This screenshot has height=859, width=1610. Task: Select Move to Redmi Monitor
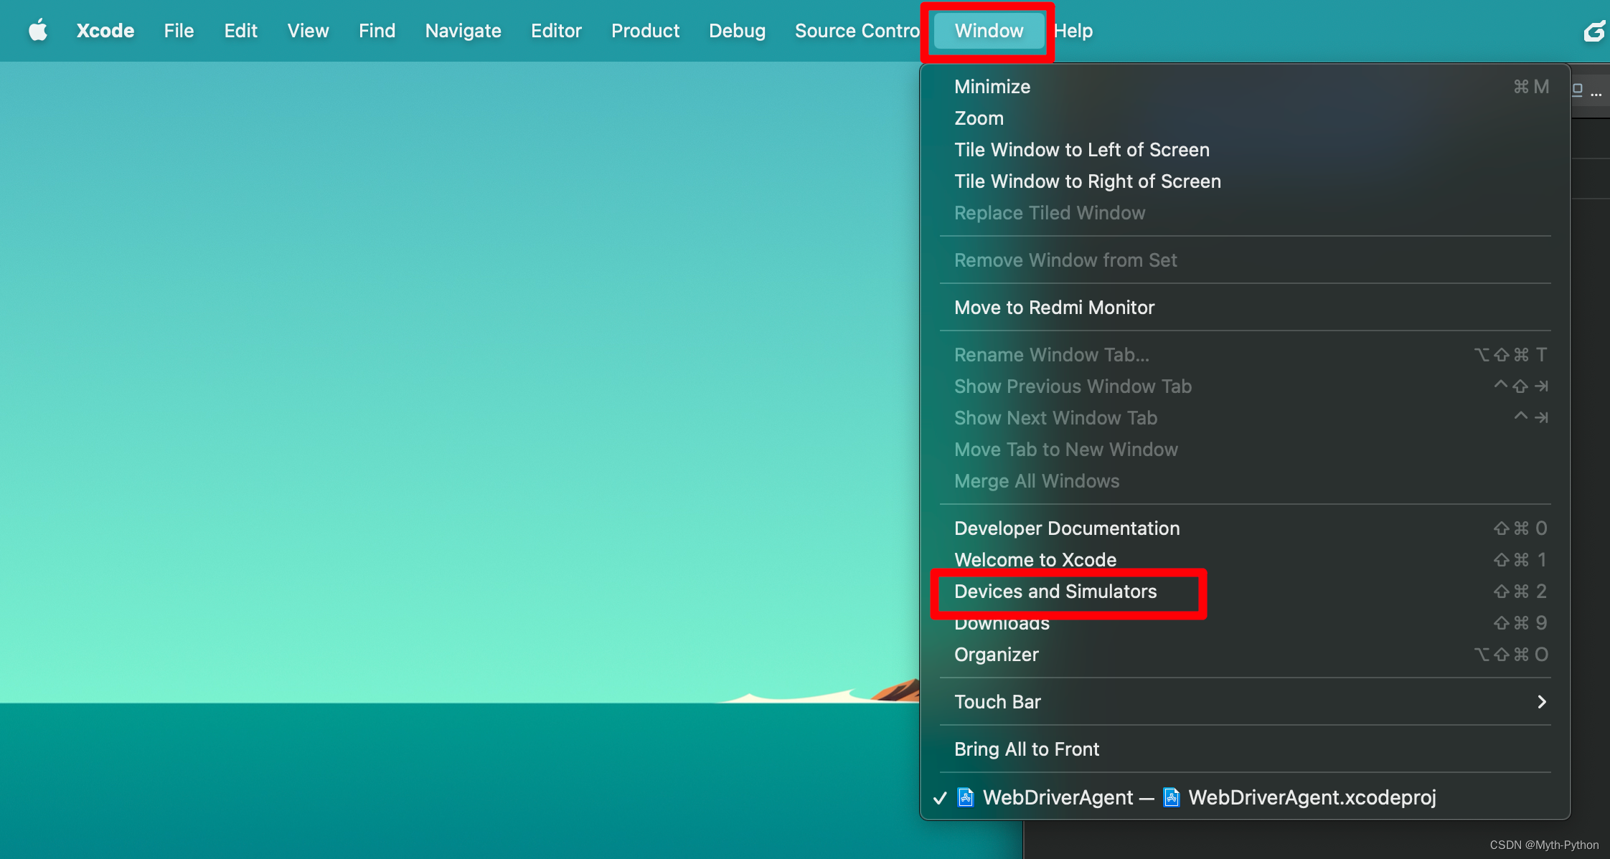pos(1054,308)
